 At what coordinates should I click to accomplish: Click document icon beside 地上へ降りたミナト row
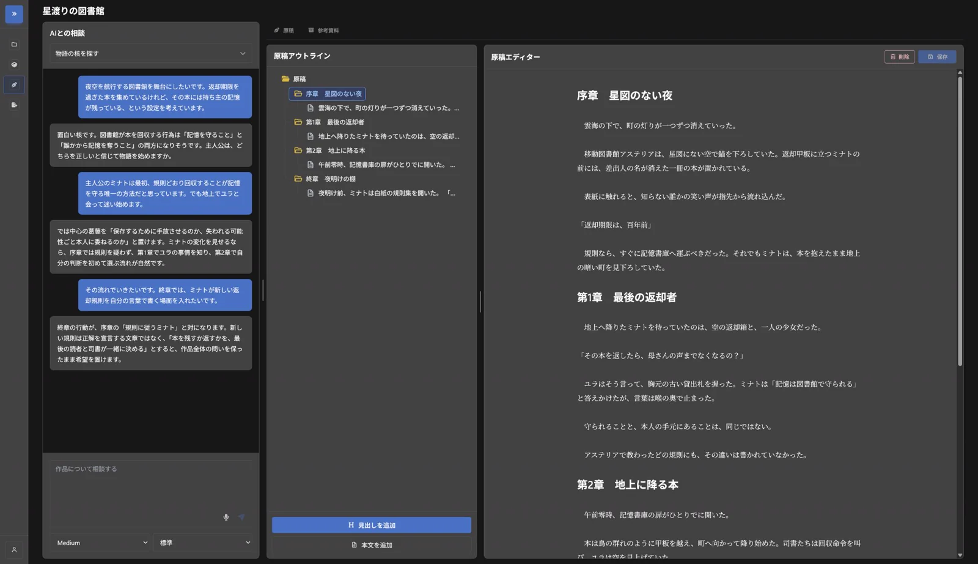(x=311, y=136)
